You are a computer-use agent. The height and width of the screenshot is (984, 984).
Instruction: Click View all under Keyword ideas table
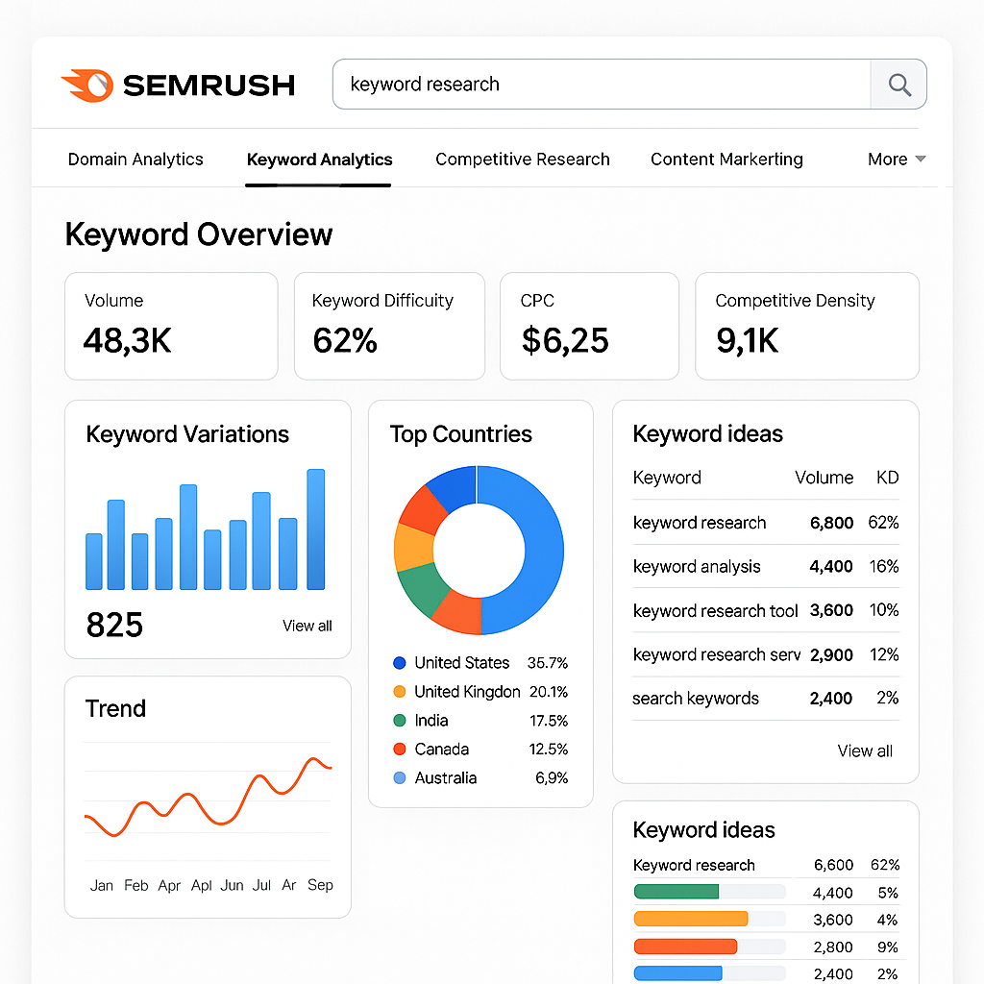coord(865,750)
